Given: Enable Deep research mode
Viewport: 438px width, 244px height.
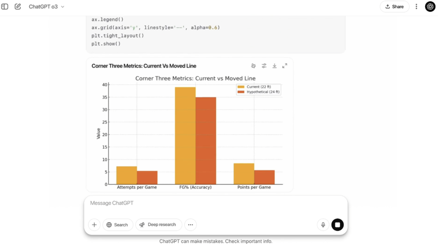Looking at the screenshot, I should [158, 225].
